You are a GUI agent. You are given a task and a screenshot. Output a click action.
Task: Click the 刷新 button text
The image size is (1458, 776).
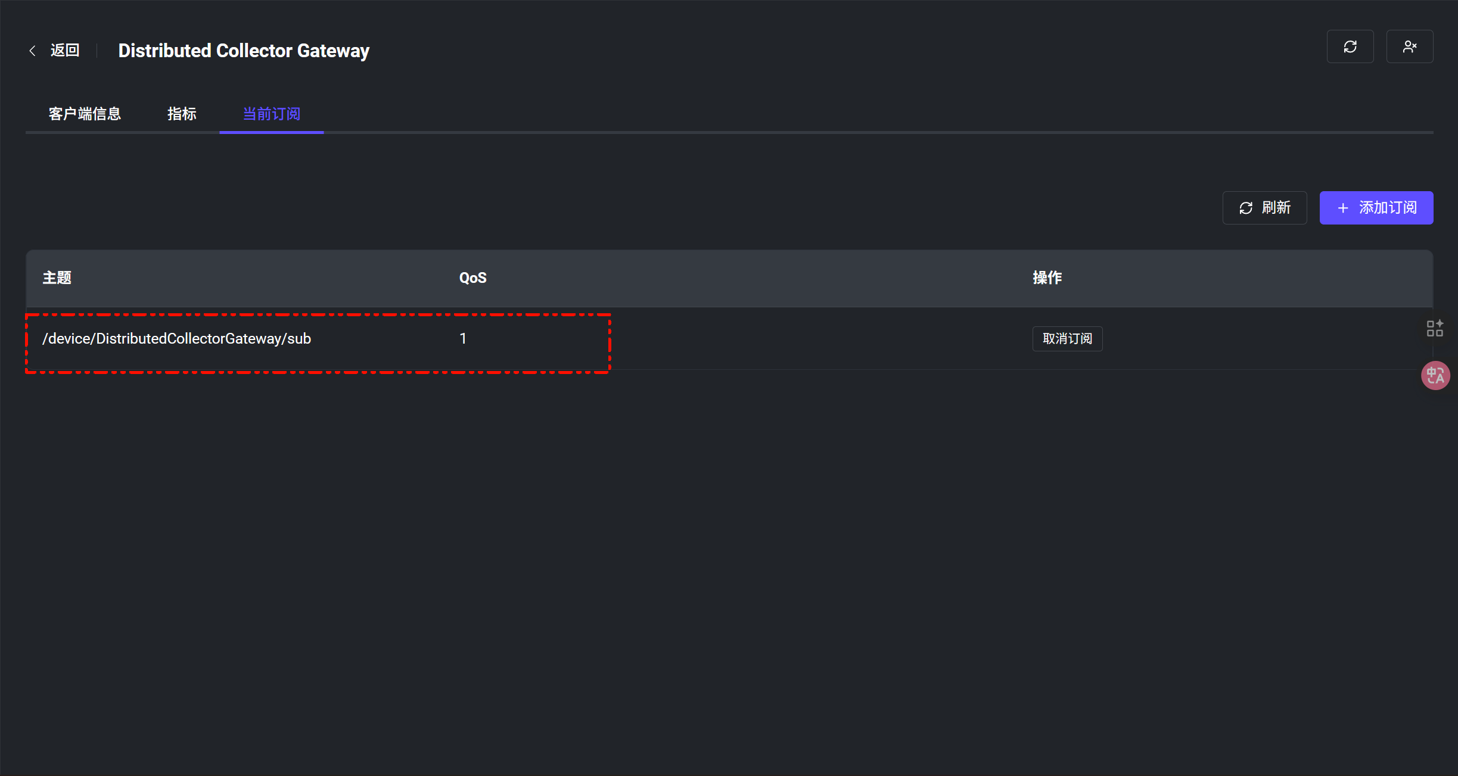point(1276,208)
